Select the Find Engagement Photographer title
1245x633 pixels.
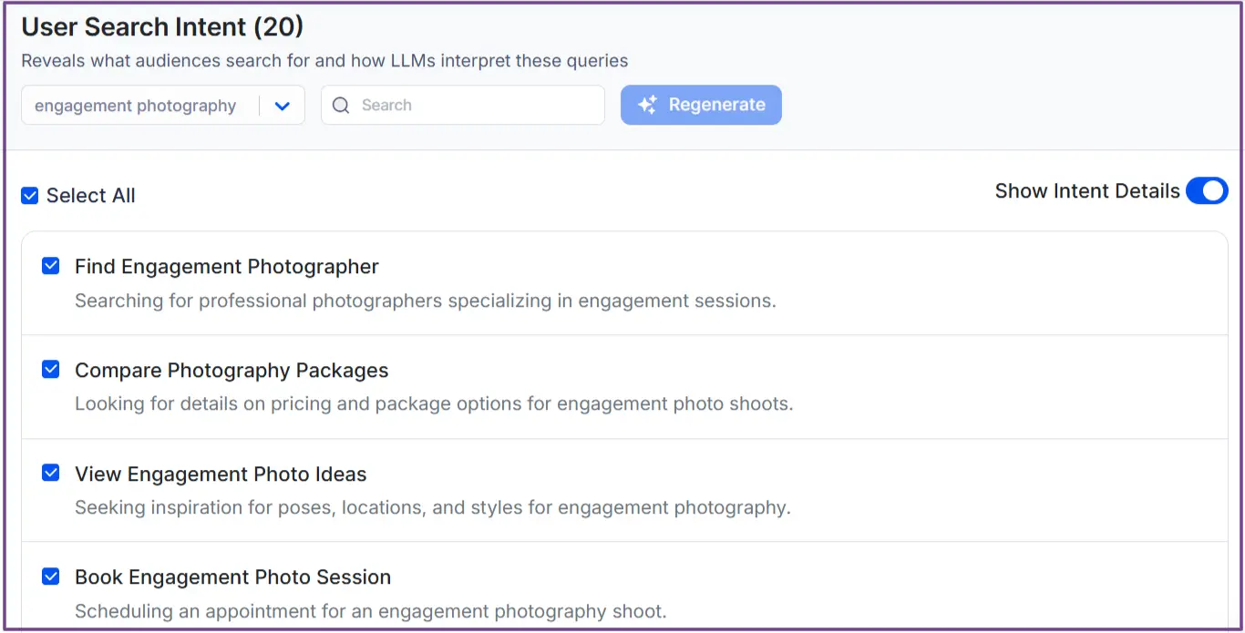click(225, 266)
